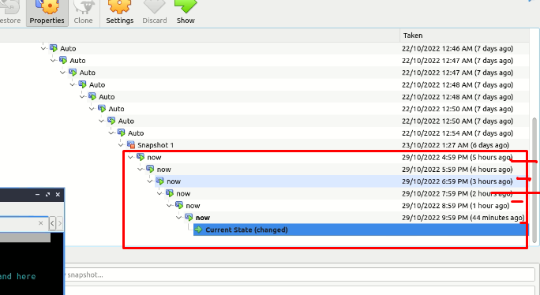This screenshot has height=295, width=540.
Task: Click the Taken column header
Action: [x=413, y=35]
